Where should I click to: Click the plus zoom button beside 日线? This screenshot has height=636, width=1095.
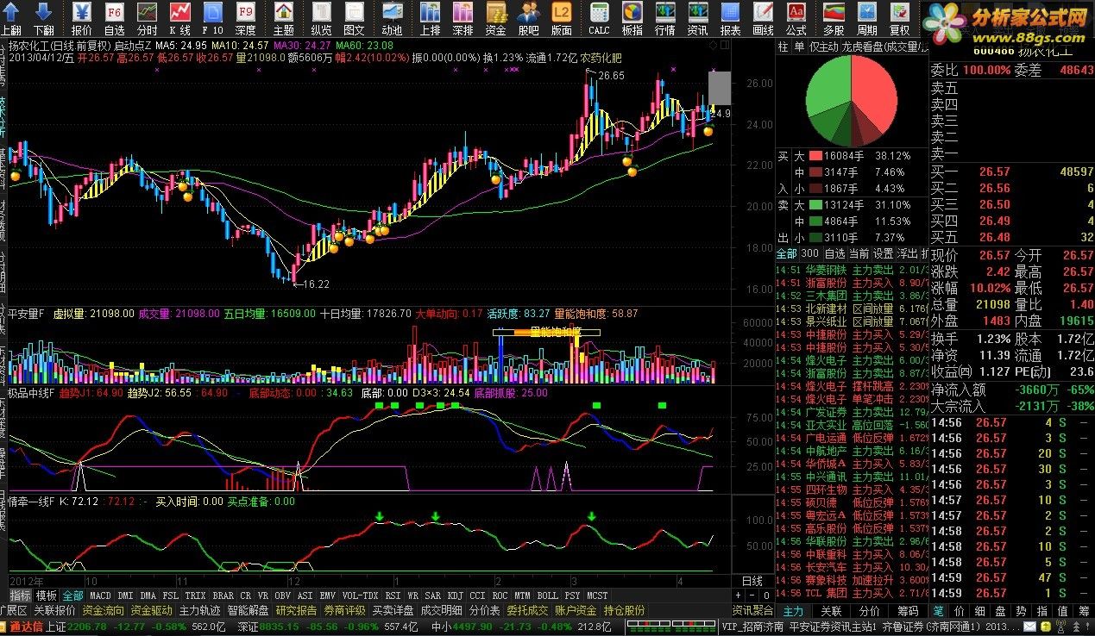click(x=737, y=595)
